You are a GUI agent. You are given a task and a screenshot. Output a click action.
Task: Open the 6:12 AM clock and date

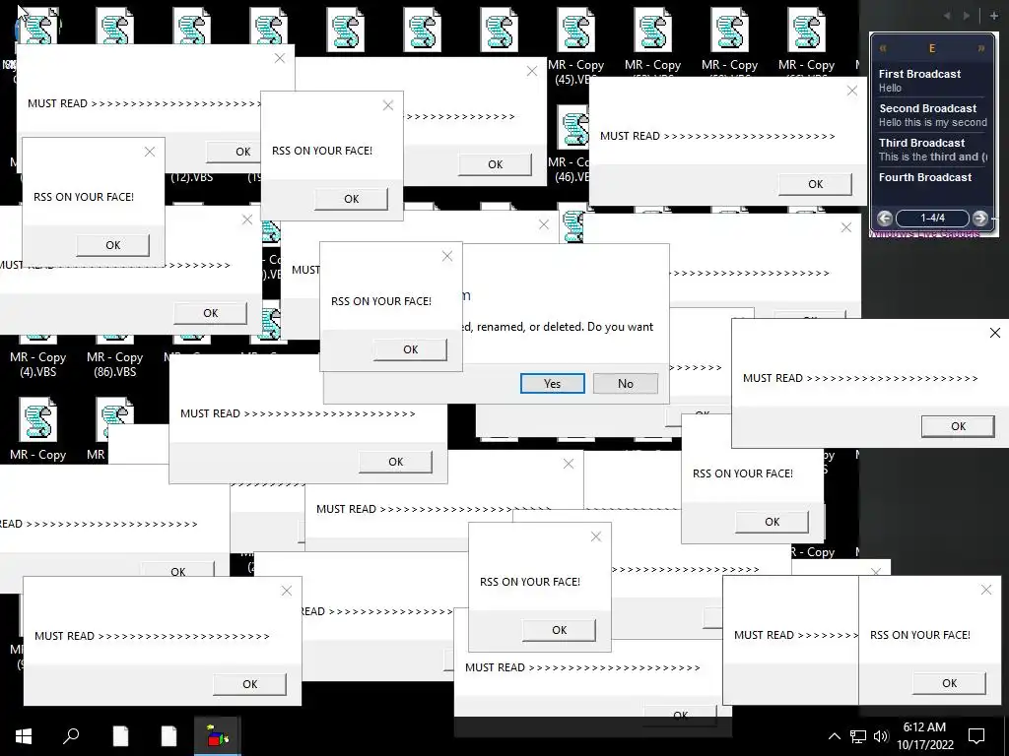(x=924, y=736)
